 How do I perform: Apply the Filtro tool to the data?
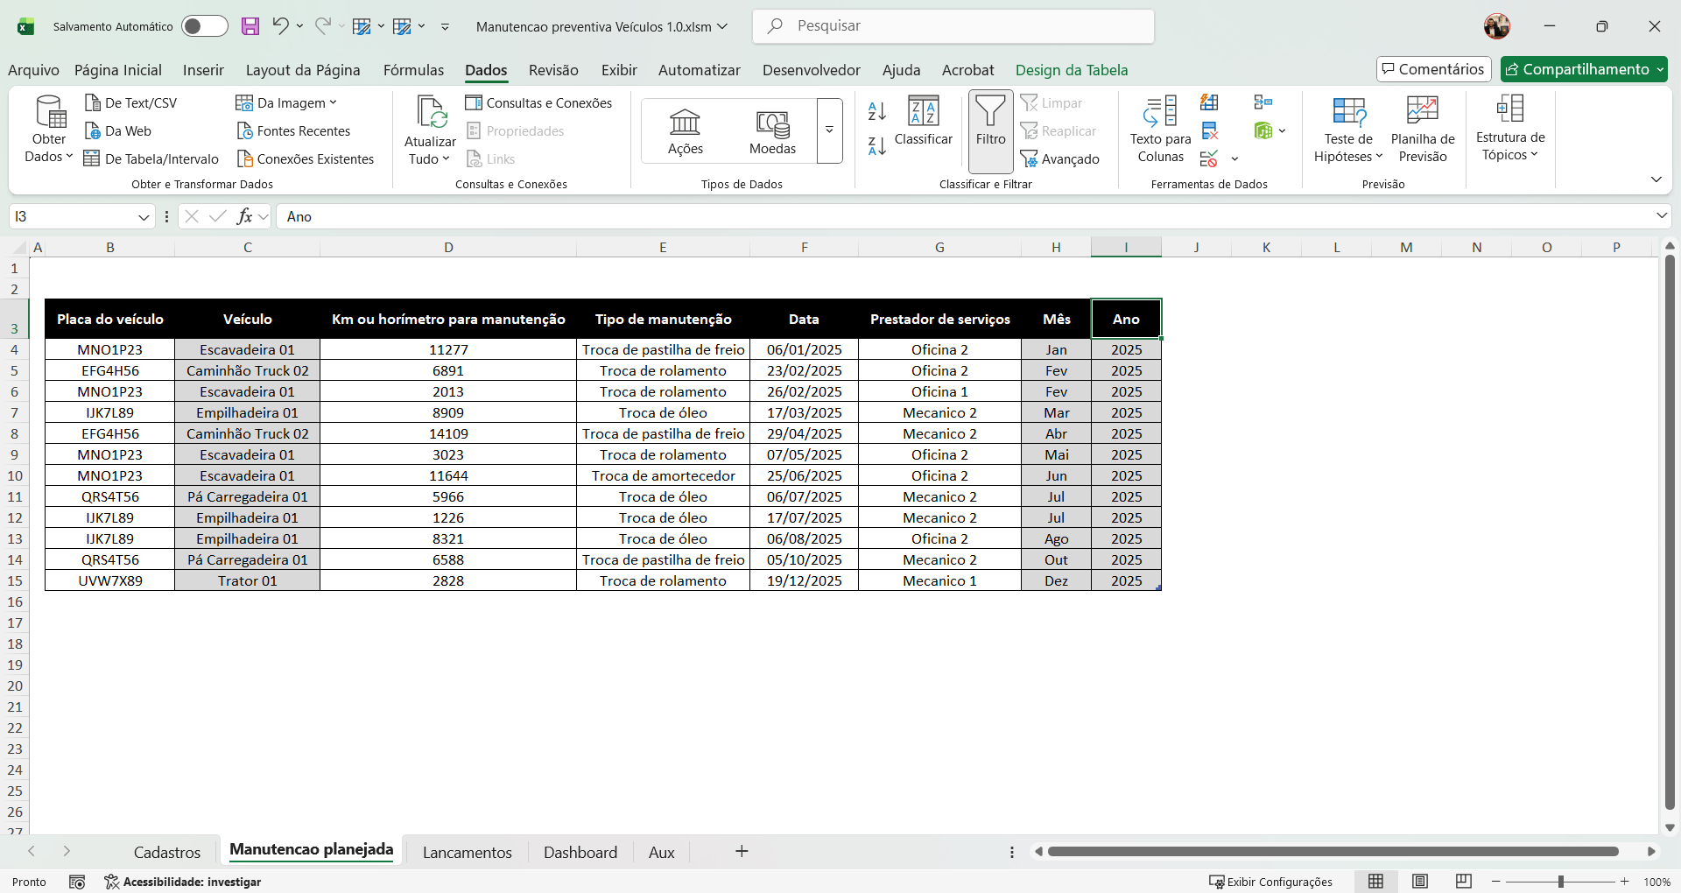pyautogui.click(x=990, y=130)
